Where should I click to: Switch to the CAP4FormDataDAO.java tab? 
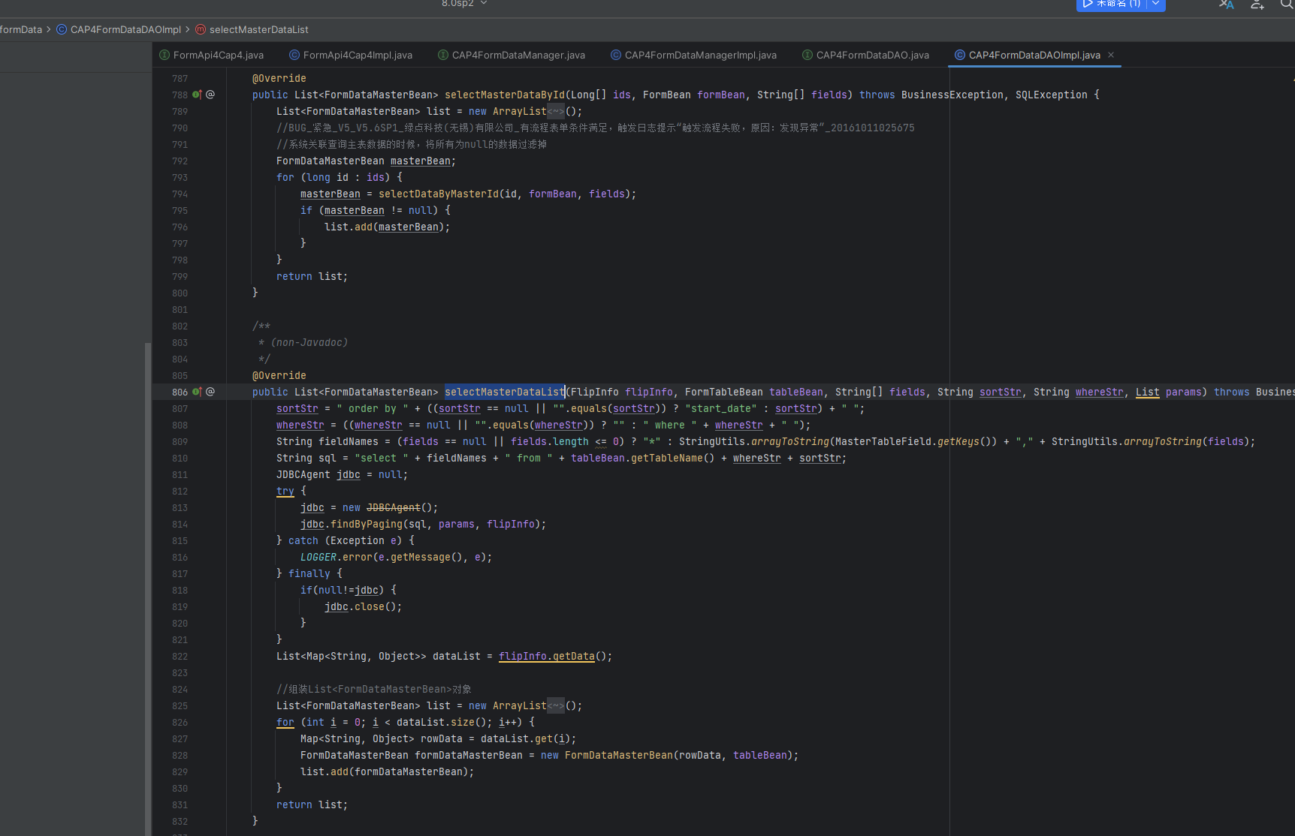[x=865, y=55]
